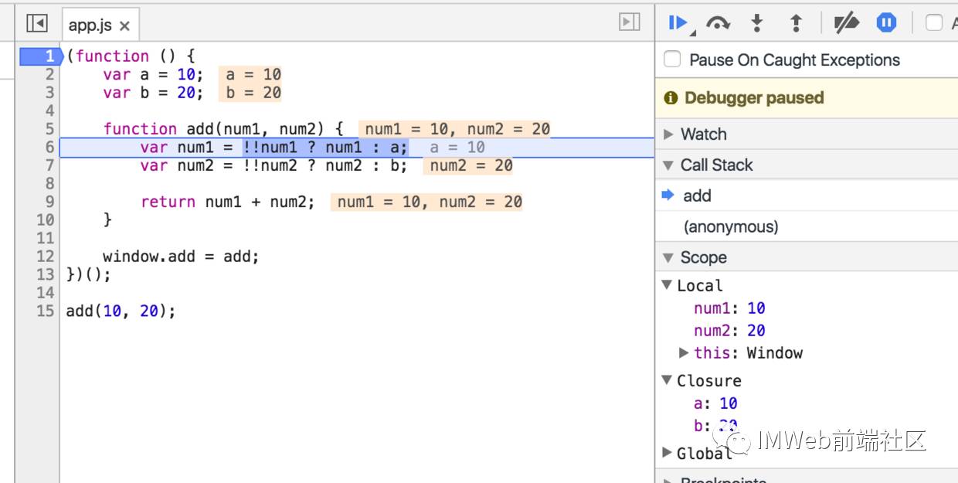The width and height of the screenshot is (958, 483).
Task: Toggle the file navigator sidebar icon
Action: pos(36,23)
